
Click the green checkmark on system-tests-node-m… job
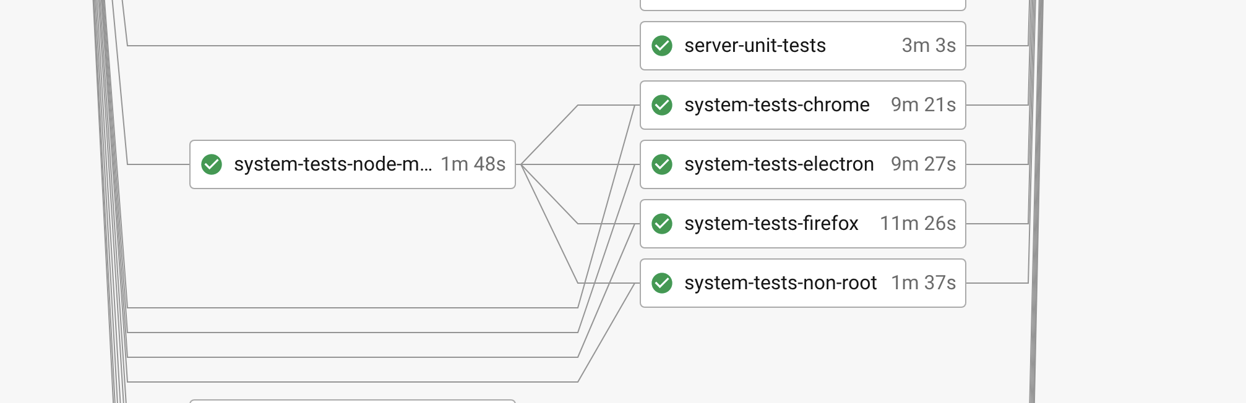212,164
